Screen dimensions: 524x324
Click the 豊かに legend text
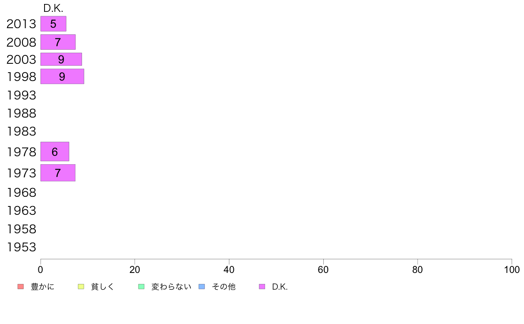pos(42,287)
